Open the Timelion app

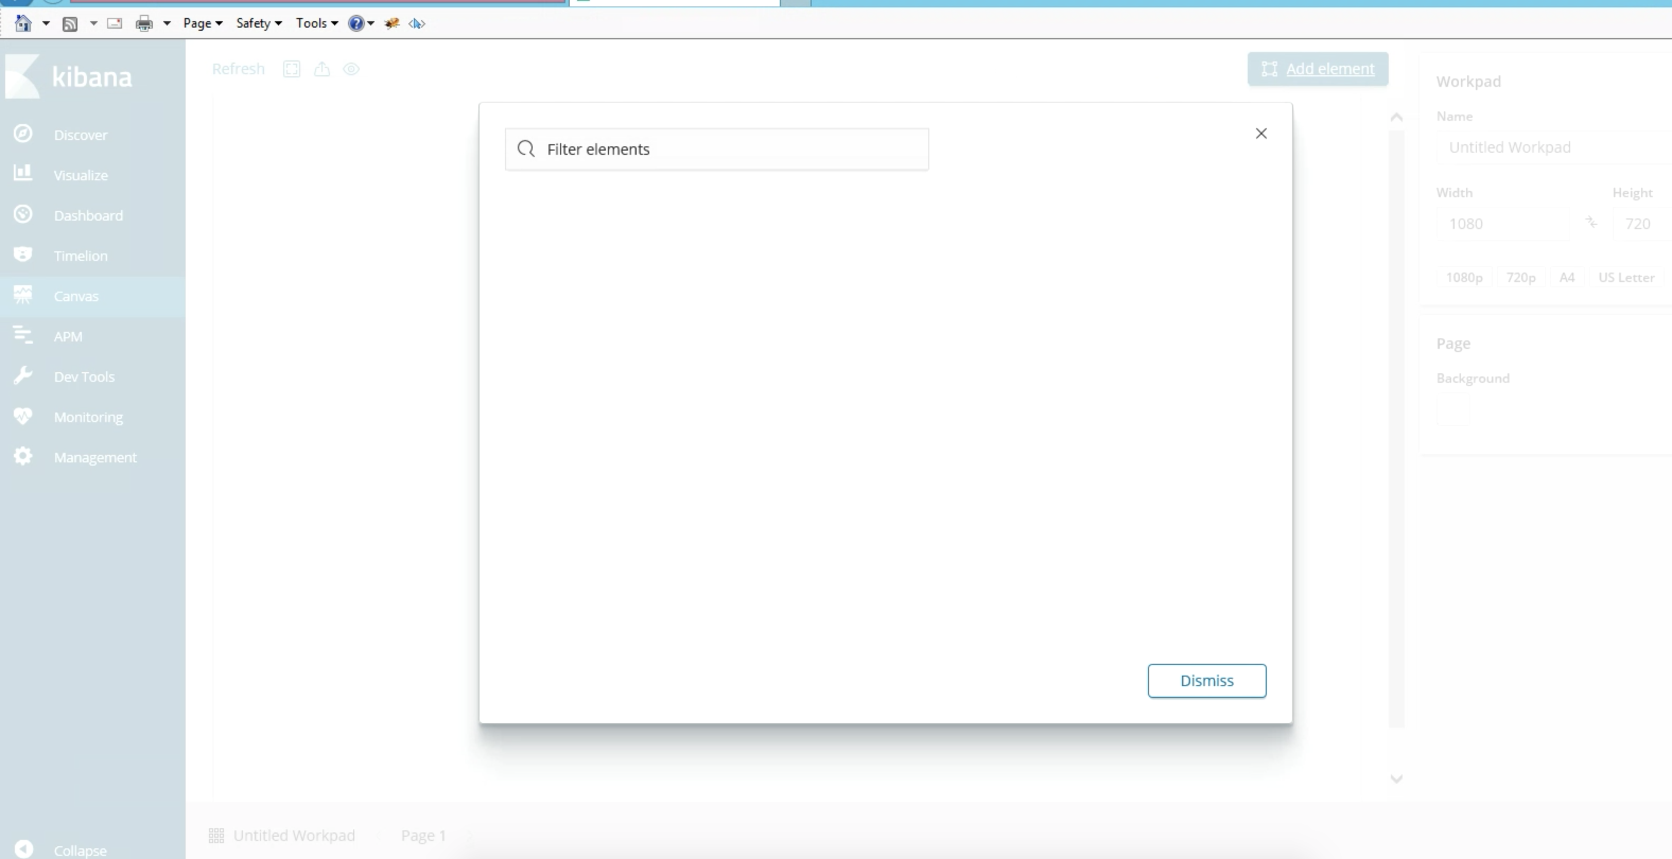pos(81,255)
